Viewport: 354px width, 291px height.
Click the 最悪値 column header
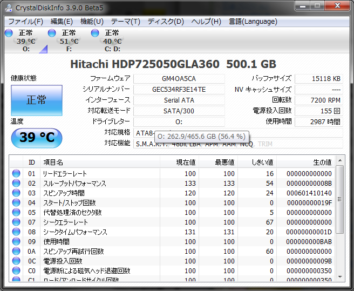(219, 162)
